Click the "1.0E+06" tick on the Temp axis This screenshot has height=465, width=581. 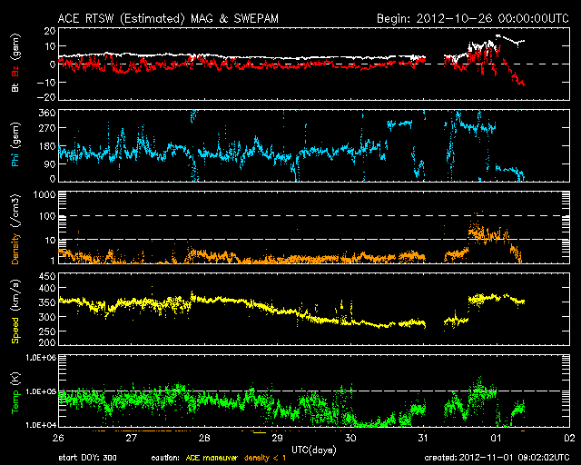pos(41,358)
